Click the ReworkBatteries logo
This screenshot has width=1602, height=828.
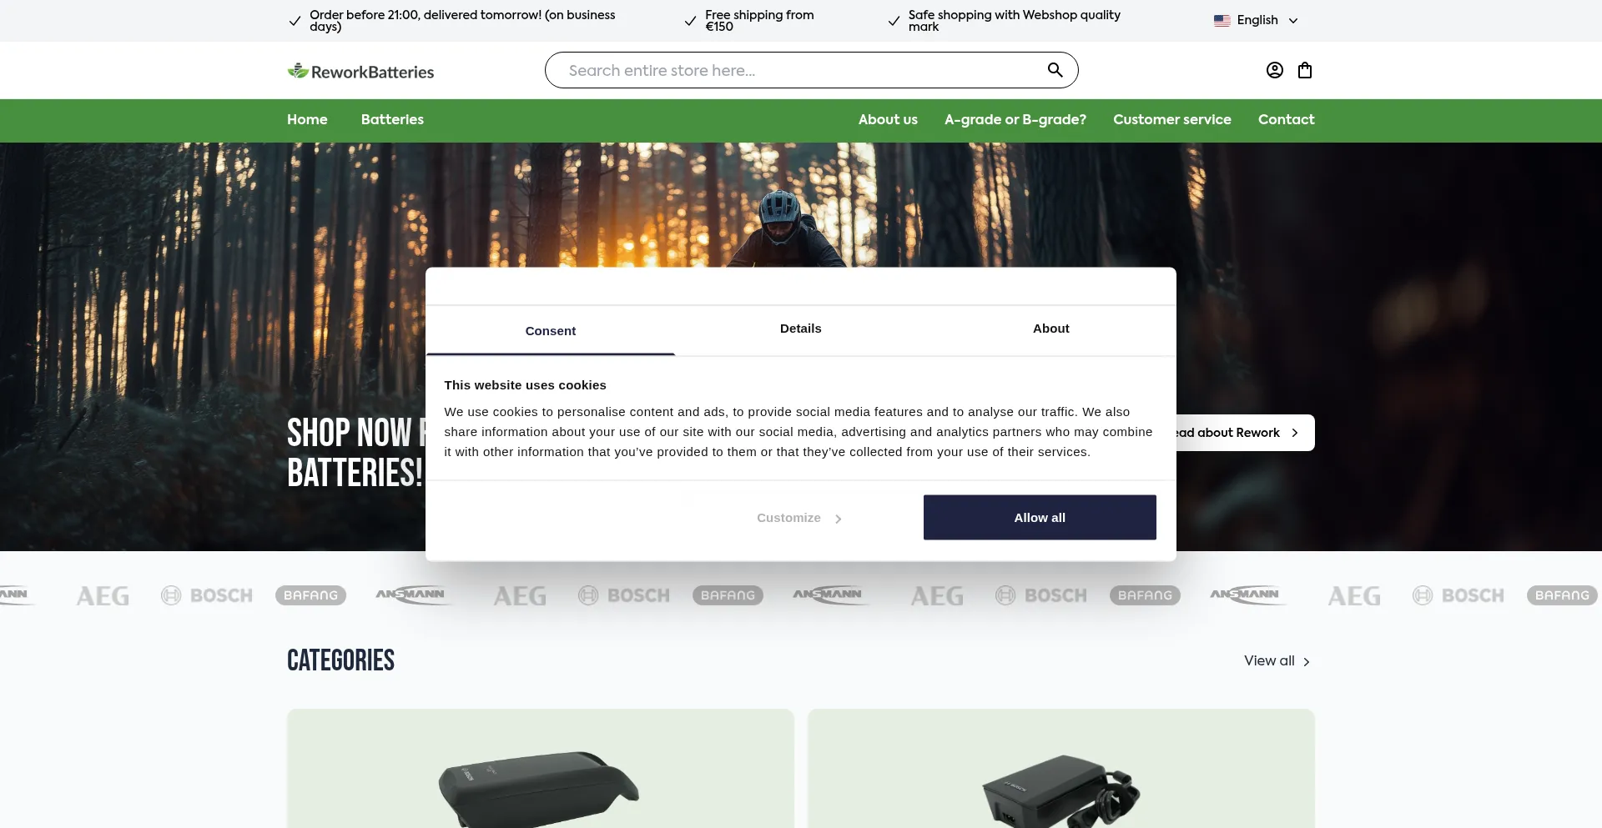tap(360, 72)
